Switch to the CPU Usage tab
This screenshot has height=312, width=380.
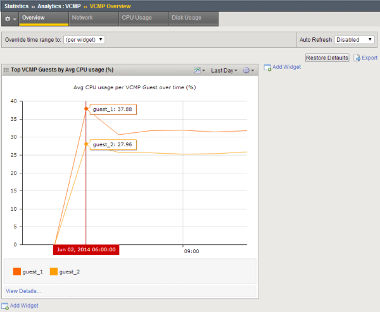click(137, 18)
